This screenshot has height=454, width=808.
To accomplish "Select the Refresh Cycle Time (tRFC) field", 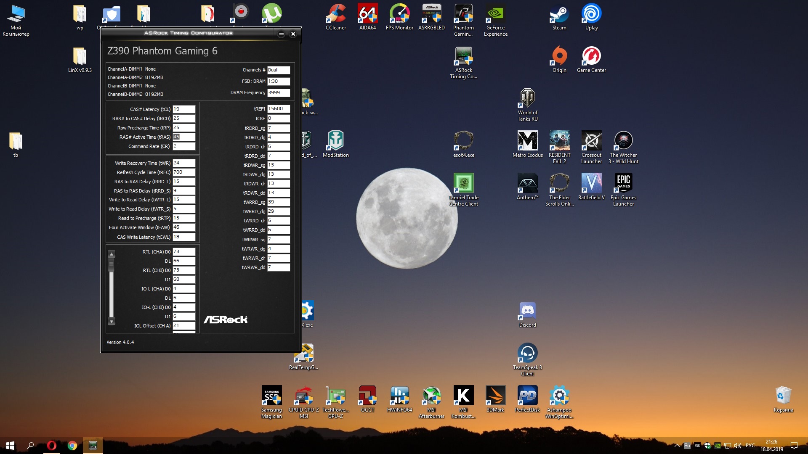I will 184,172.
